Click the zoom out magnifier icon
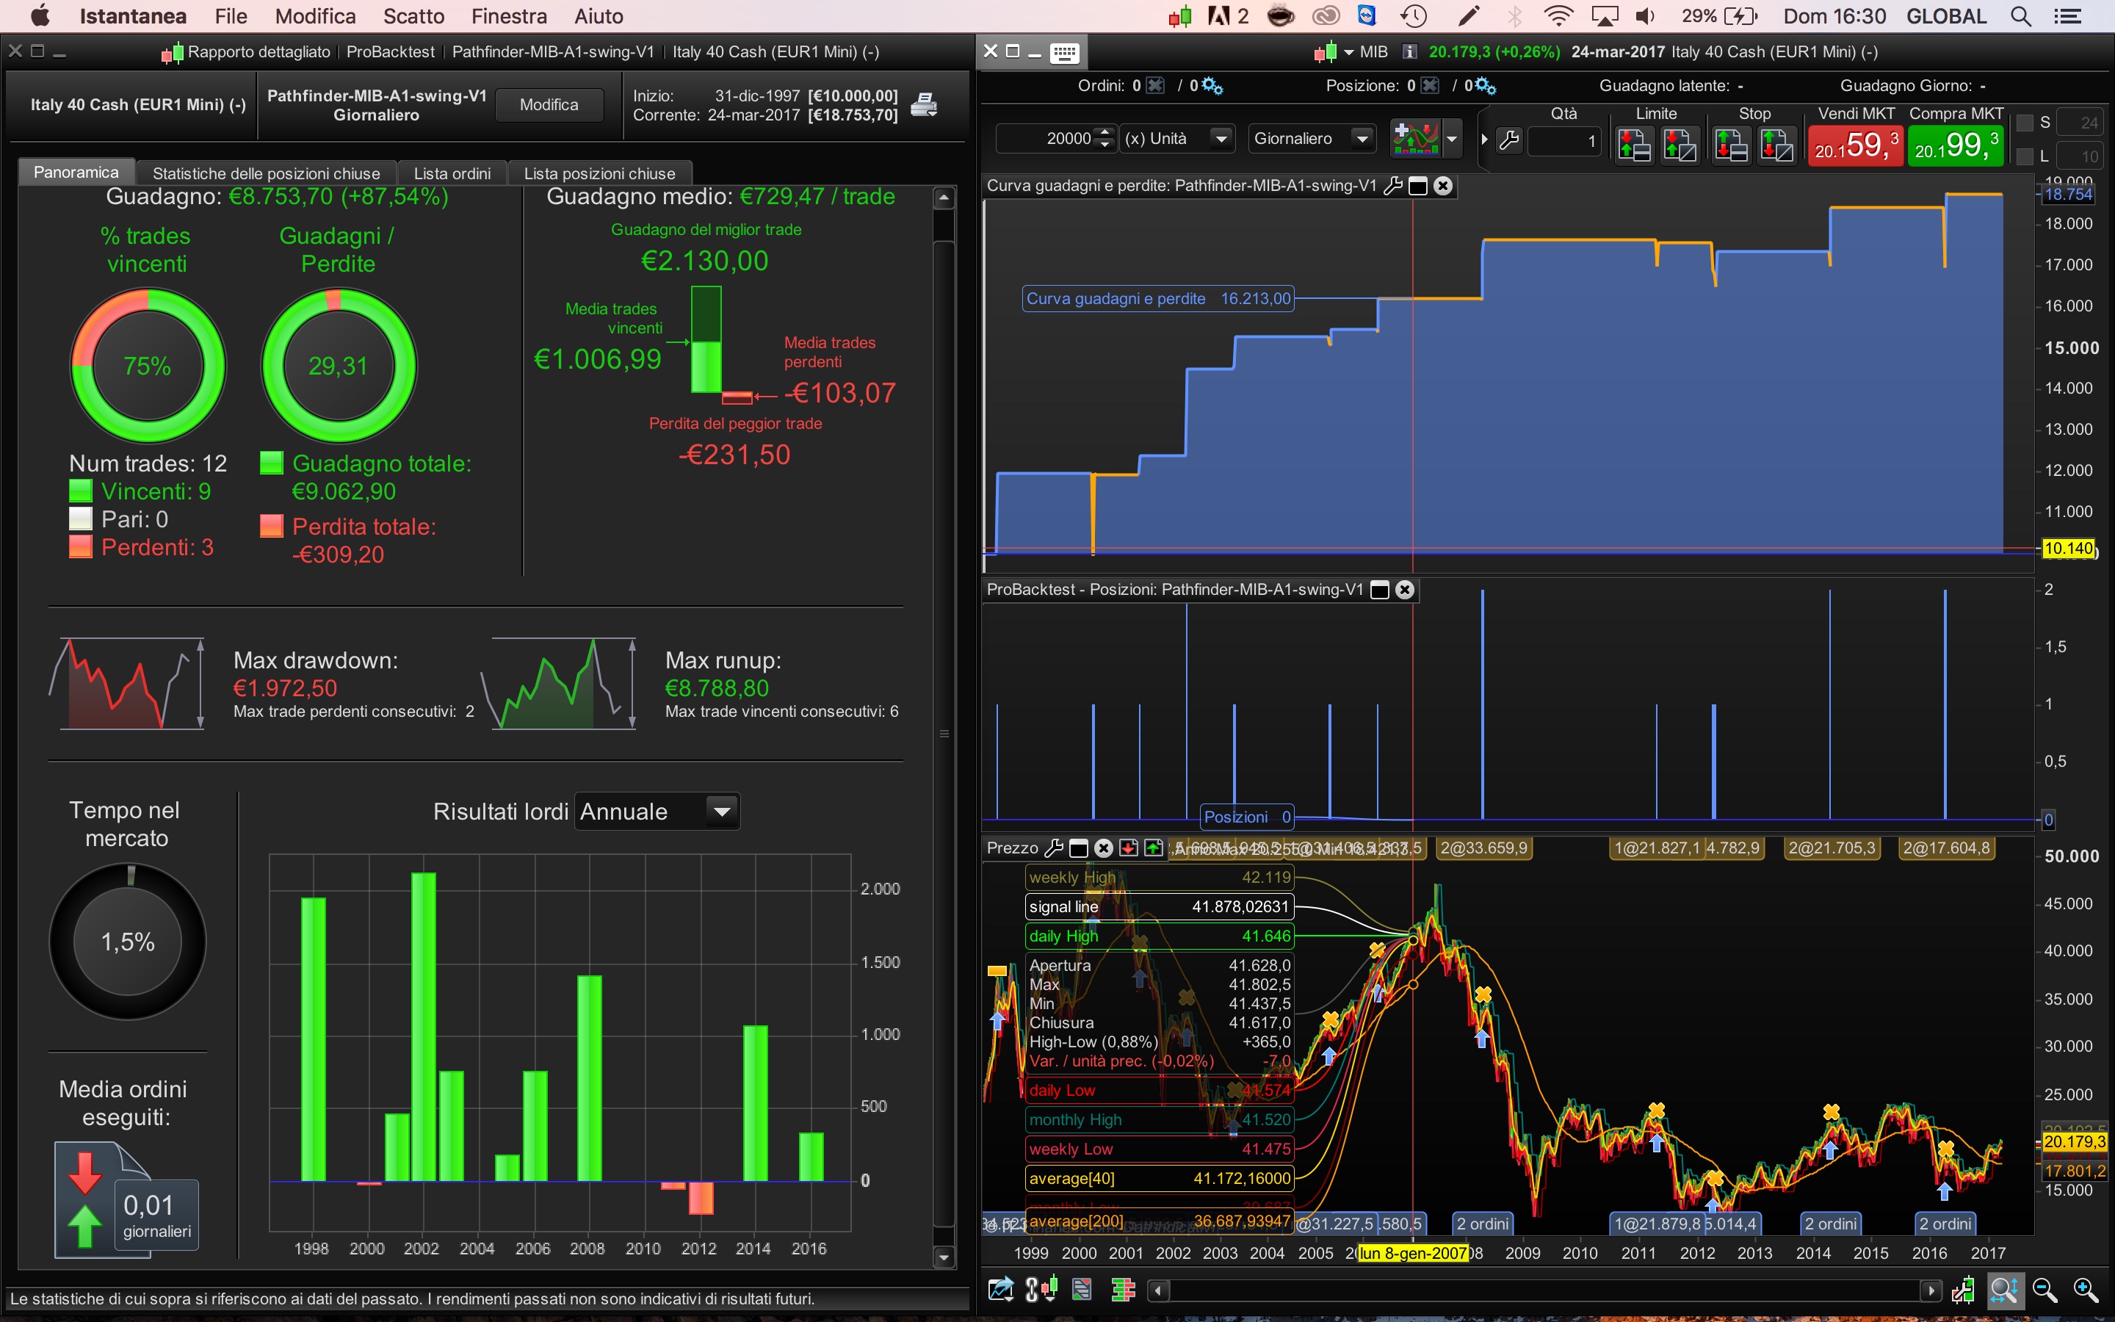The height and width of the screenshot is (1322, 2115). 2044,1290
